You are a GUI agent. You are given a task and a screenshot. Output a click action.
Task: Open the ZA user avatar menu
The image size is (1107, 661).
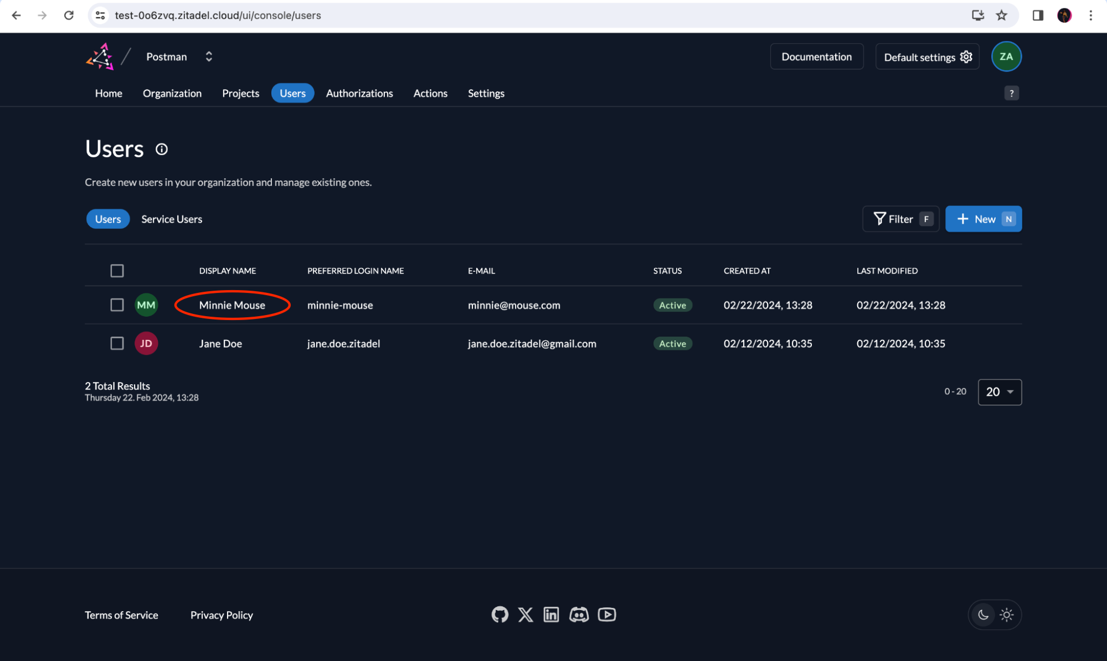(1006, 56)
